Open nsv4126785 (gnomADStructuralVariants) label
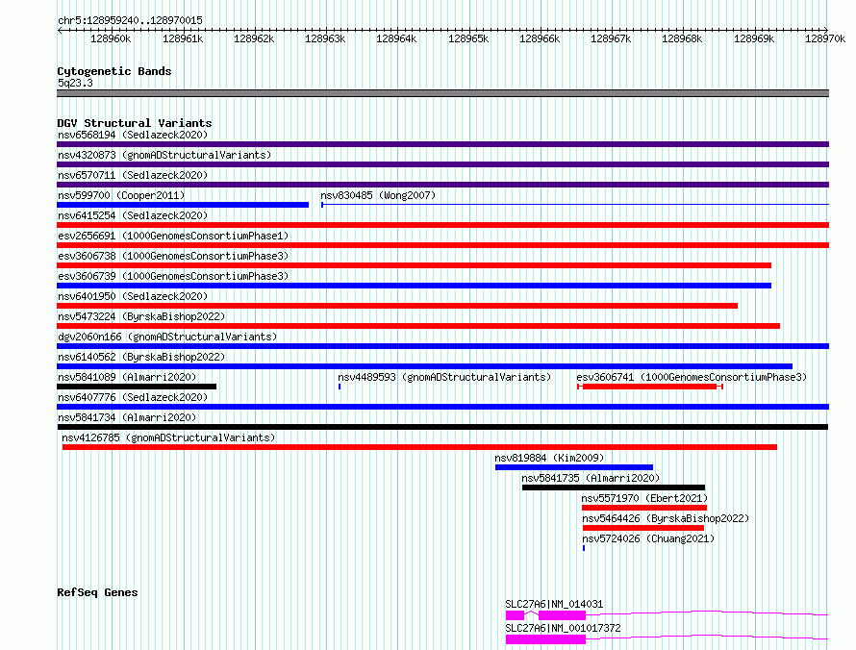 (x=168, y=437)
